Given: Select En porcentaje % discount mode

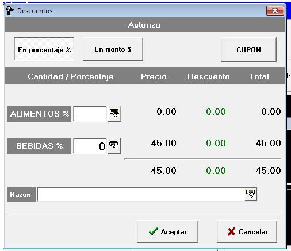Looking at the screenshot, I should pos(44,49).
